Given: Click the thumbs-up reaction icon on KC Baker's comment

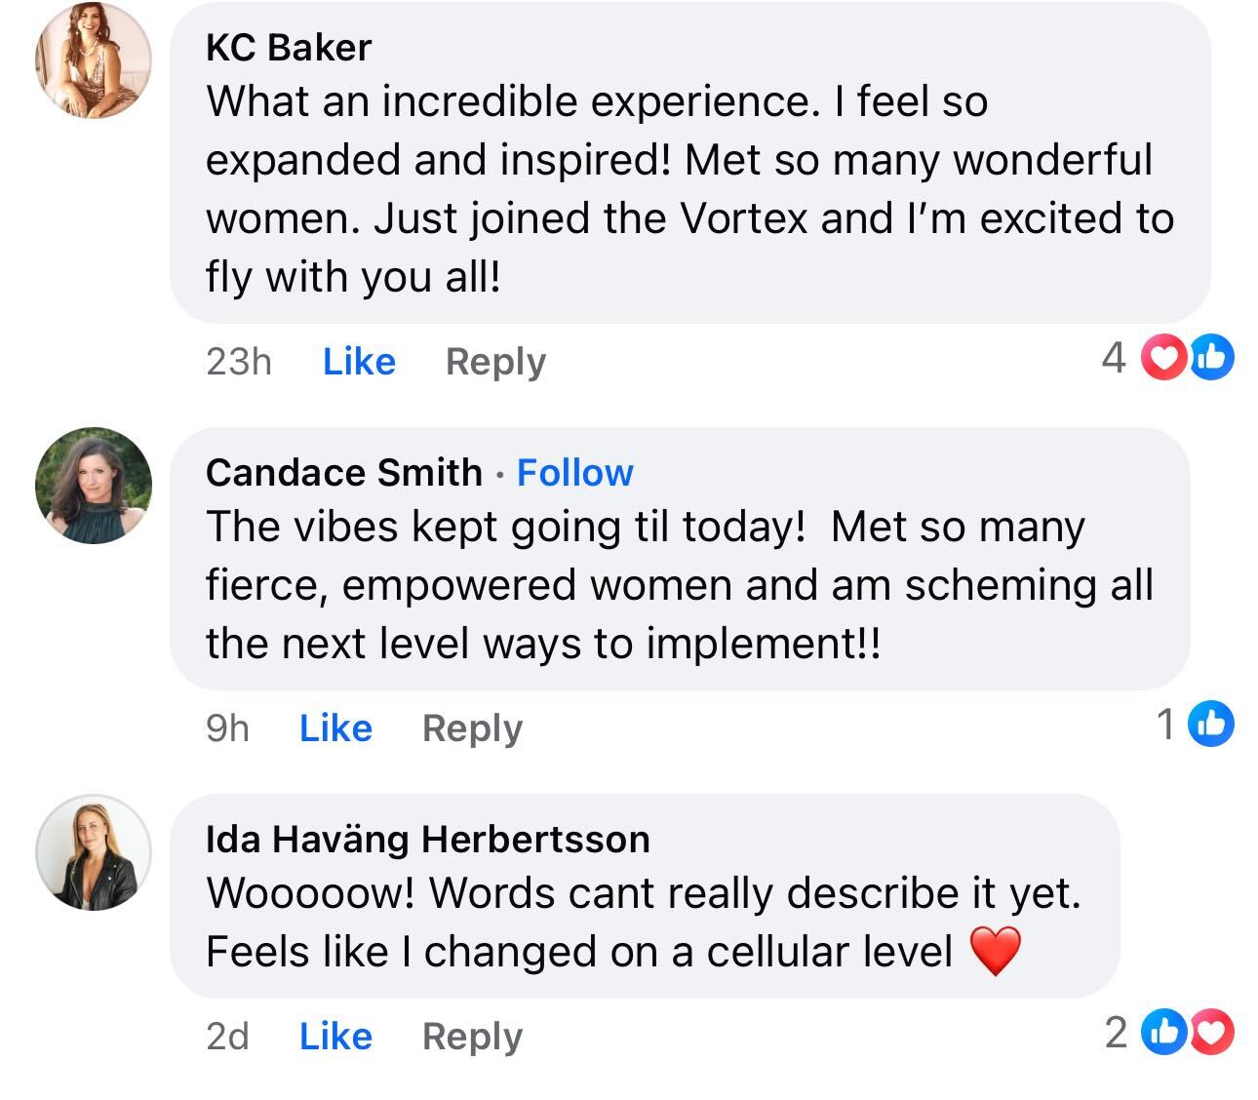Looking at the screenshot, I should point(1210,358).
